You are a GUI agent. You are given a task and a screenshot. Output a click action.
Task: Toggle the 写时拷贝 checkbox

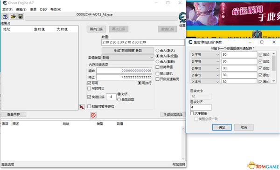coord(96,89)
